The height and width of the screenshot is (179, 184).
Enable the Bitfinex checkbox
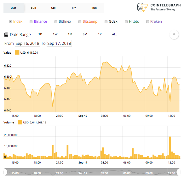pos(56,22)
